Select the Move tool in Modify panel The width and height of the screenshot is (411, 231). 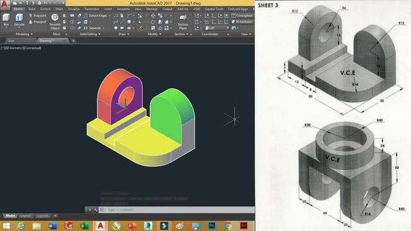(x=153, y=15)
